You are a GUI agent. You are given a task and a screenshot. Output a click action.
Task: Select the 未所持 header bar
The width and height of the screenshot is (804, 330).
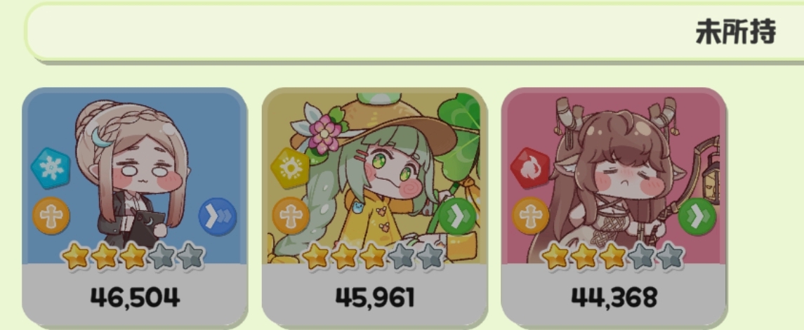coord(414,32)
